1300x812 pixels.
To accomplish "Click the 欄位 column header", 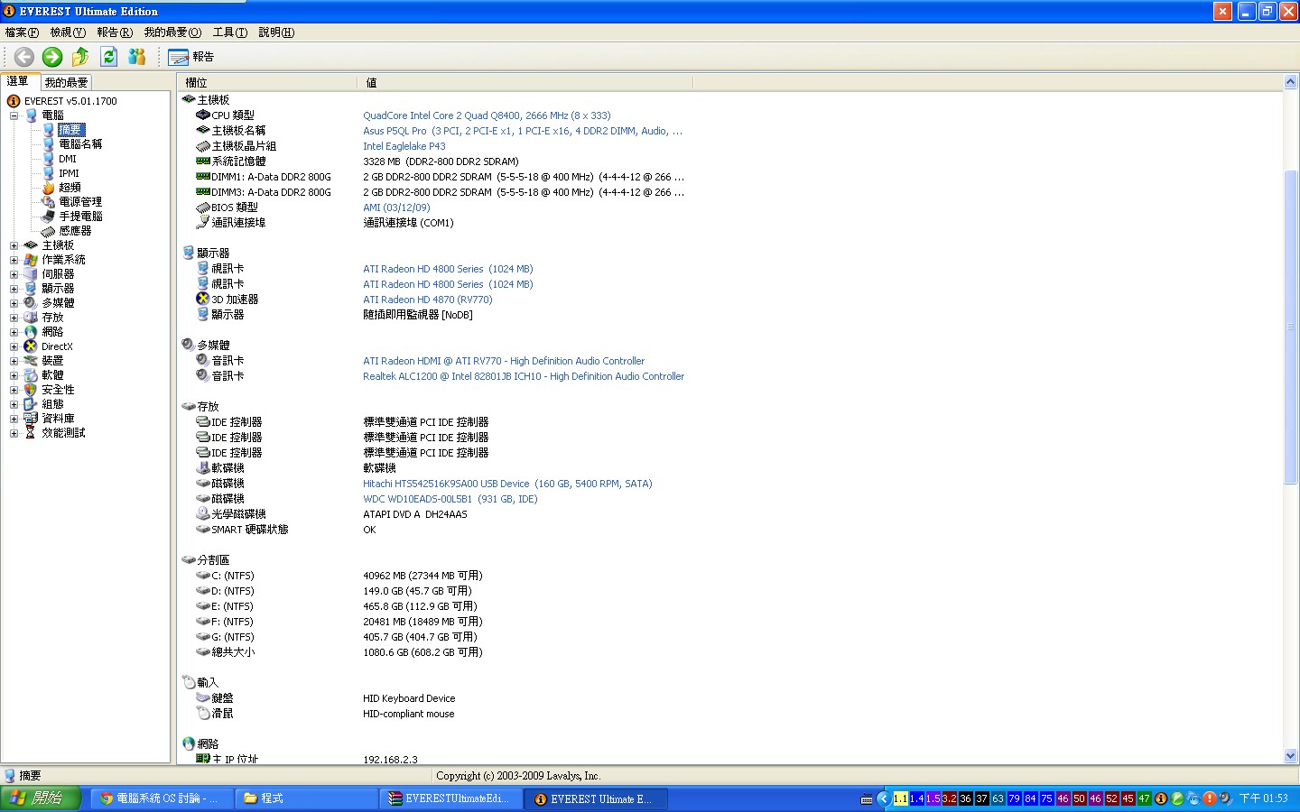I will tap(268, 82).
